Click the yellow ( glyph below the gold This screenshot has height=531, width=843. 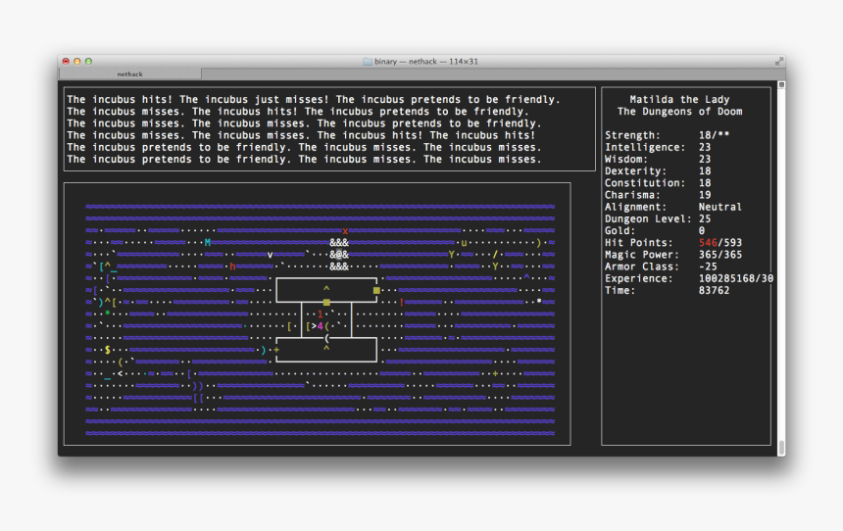point(120,362)
